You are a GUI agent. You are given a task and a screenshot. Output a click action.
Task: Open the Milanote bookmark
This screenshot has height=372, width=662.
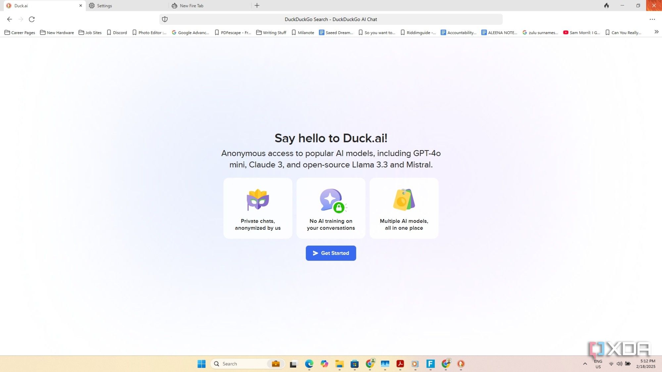pos(303,32)
